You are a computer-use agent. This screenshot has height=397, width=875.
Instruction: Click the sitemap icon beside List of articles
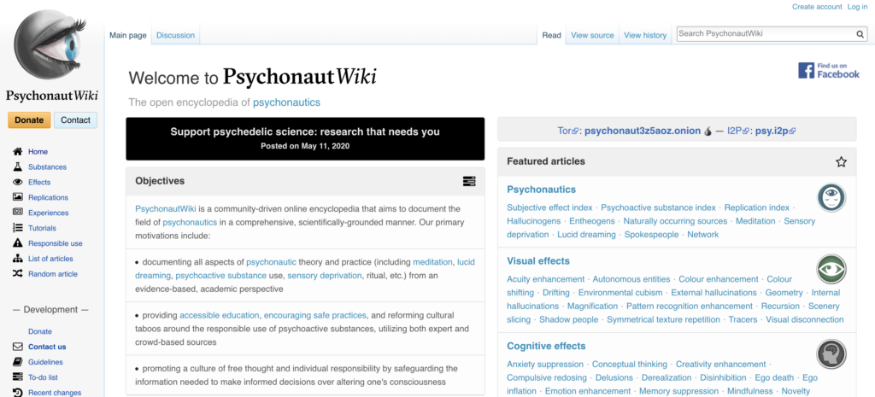click(x=18, y=259)
